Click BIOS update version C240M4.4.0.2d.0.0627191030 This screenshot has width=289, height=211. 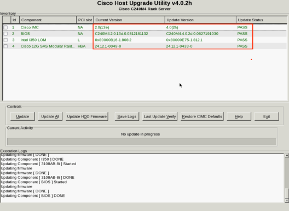point(192,34)
